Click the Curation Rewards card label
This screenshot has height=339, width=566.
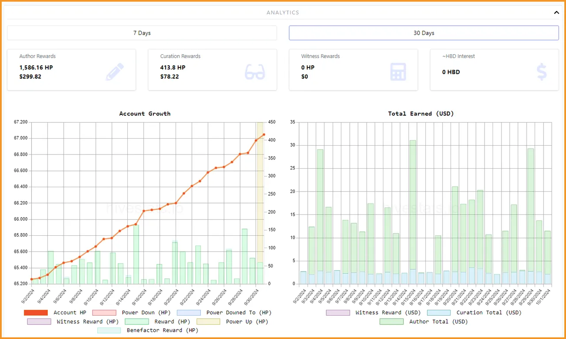(x=180, y=56)
